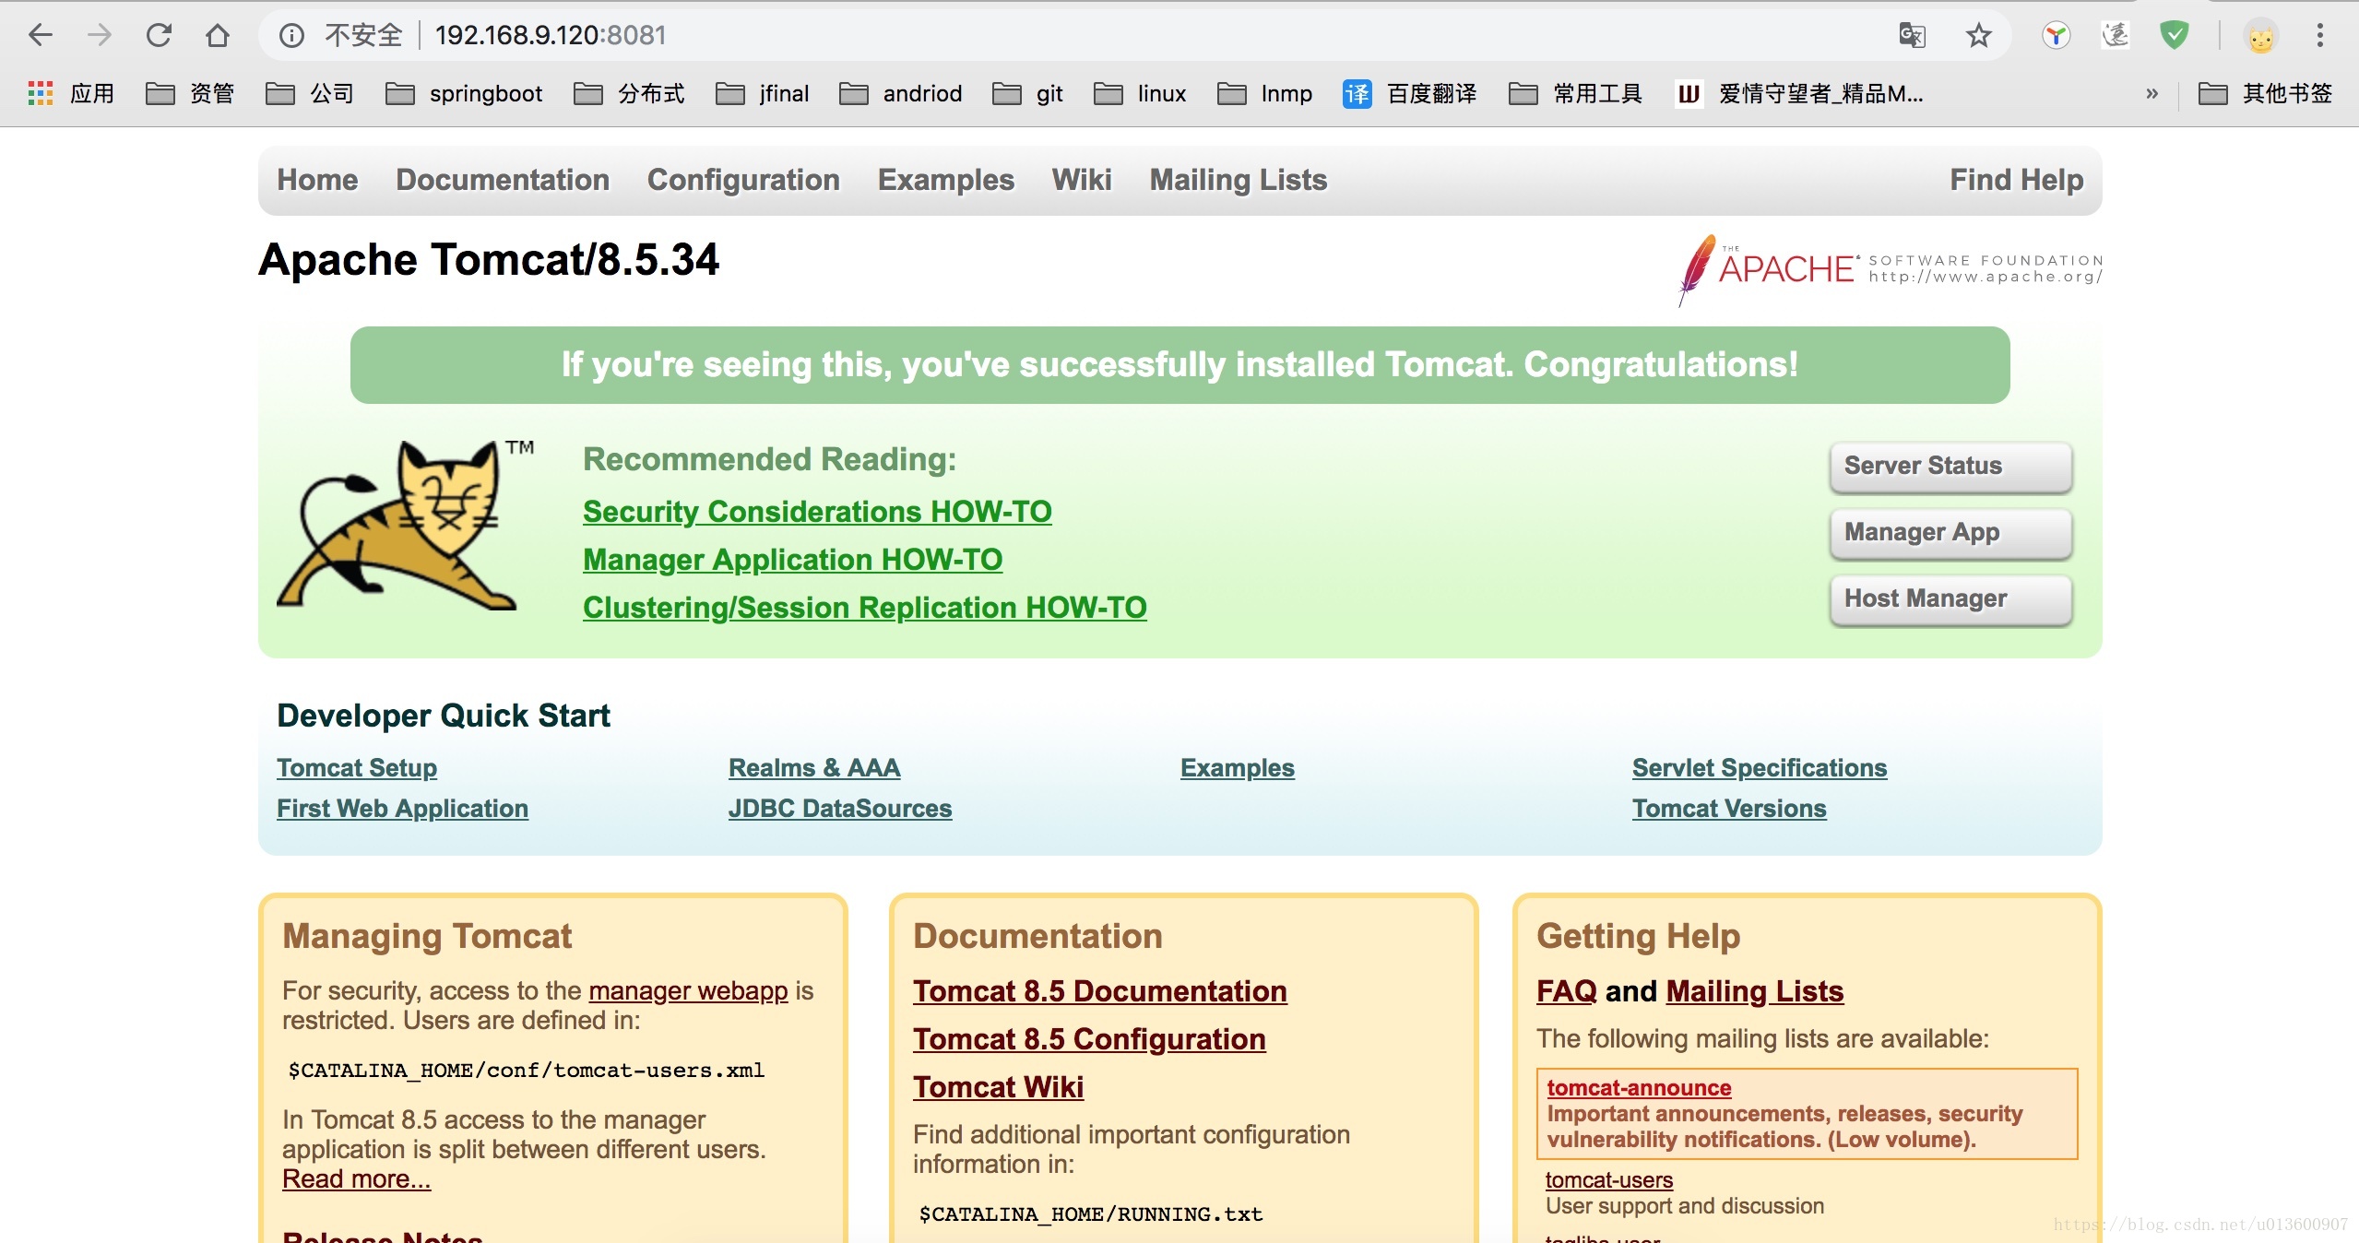This screenshot has height=1243, width=2359.
Task: Open the tomcat-announce mailing list link
Action: click(x=1639, y=1088)
